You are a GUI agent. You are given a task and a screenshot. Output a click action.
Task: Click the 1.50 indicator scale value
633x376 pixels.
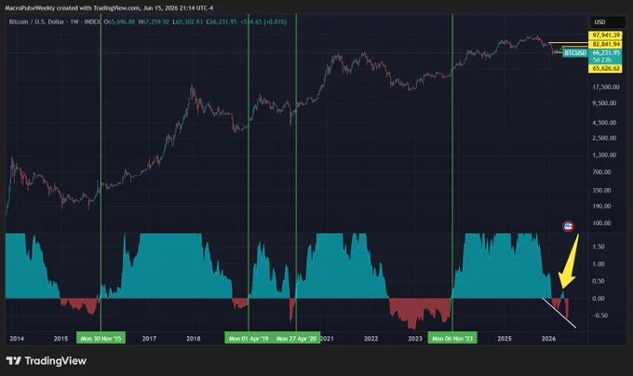599,247
